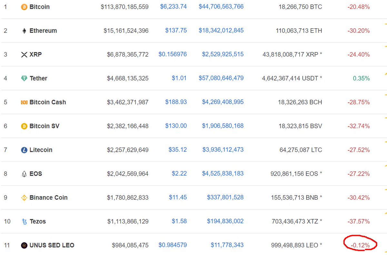Click Ethereum volume $18,342,012,845
The width and height of the screenshot is (387, 255).
coord(221,30)
